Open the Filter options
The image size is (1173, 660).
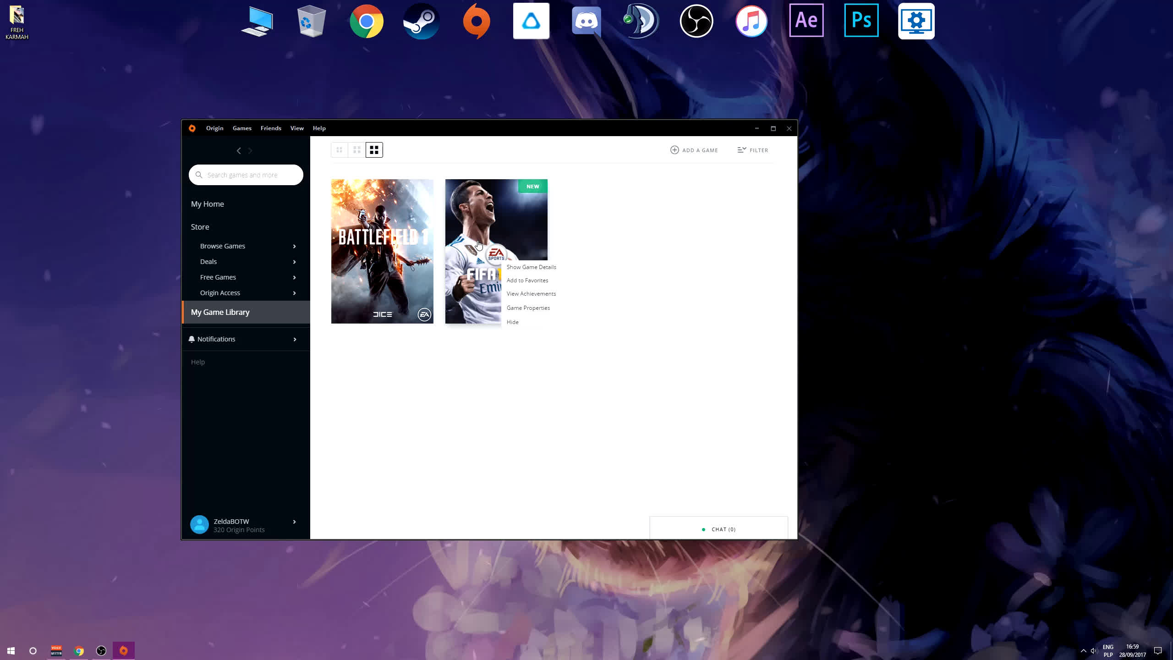tap(752, 150)
